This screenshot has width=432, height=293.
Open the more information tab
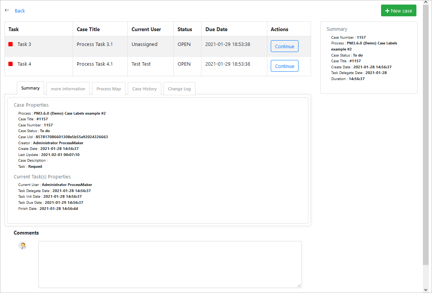pyautogui.click(x=68, y=89)
